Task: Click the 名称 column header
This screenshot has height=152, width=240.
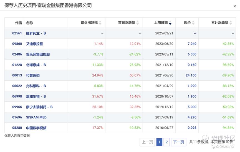Action: tap(29, 23)
